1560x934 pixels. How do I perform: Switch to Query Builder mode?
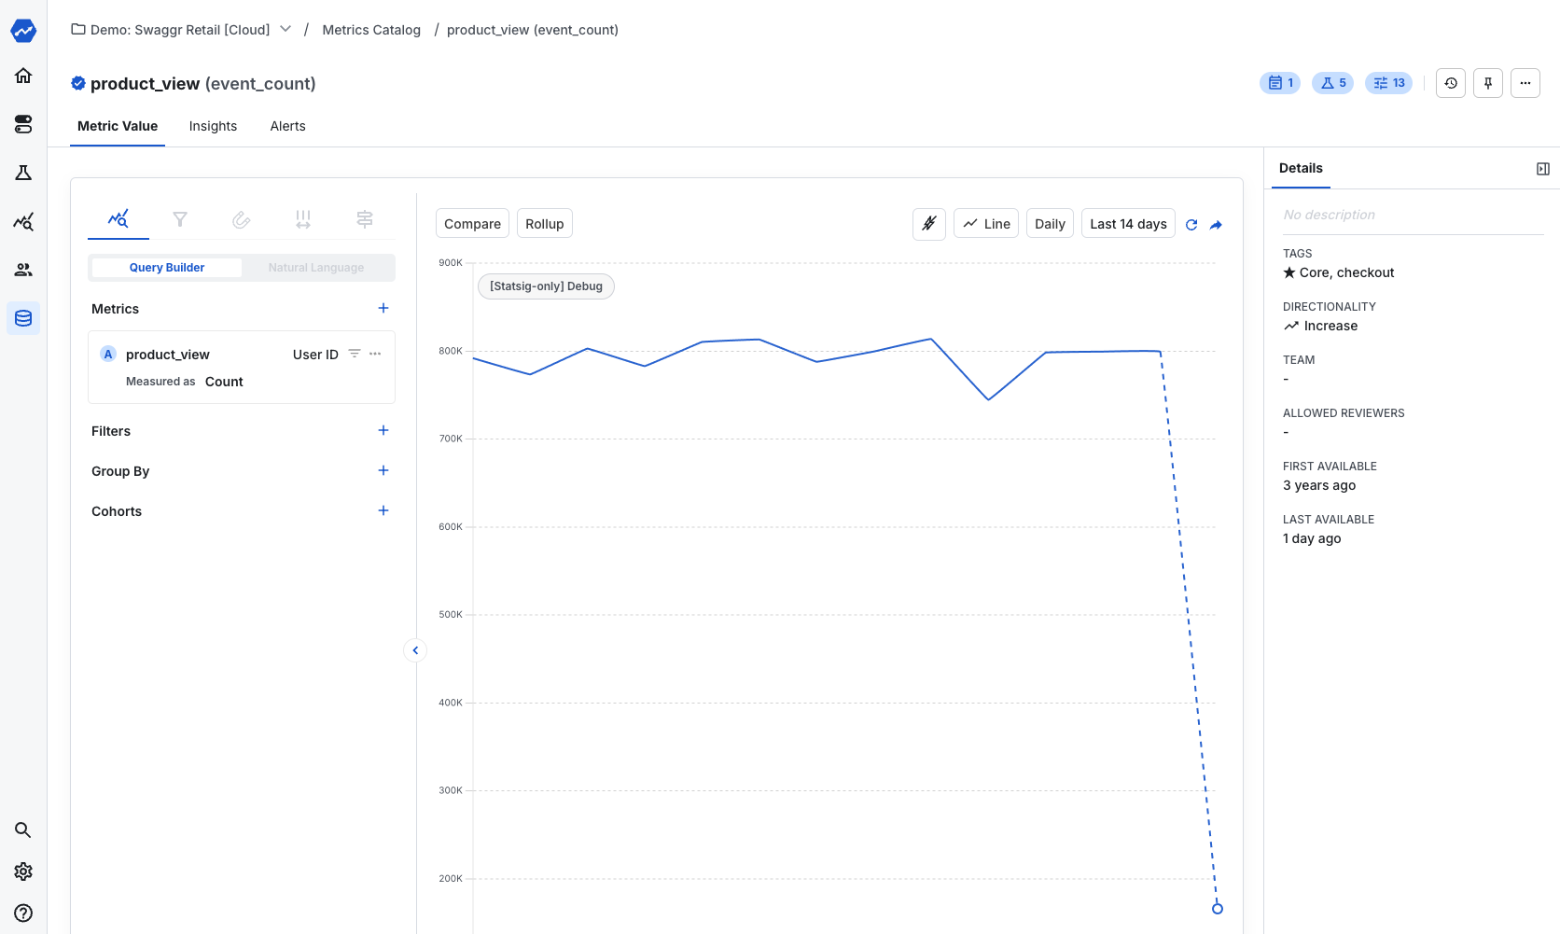[167, 268]
